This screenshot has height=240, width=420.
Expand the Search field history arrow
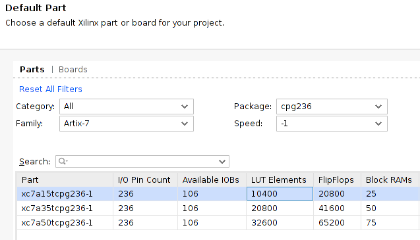click(222, 162)
